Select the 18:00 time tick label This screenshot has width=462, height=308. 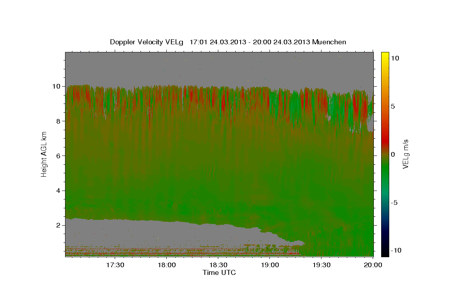click(167, 265)
